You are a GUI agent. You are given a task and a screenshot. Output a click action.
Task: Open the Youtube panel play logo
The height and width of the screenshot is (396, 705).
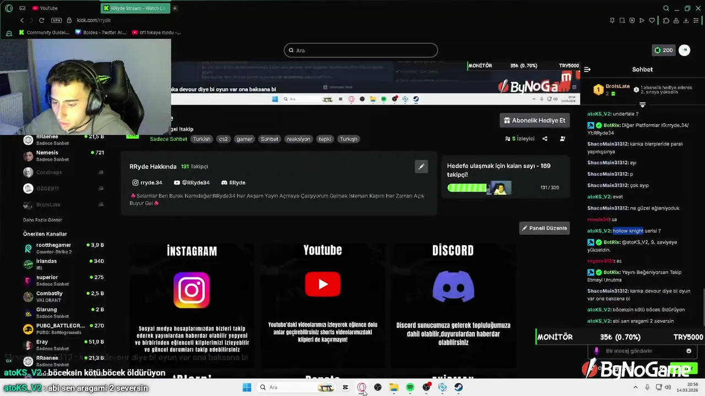(323, 284)
